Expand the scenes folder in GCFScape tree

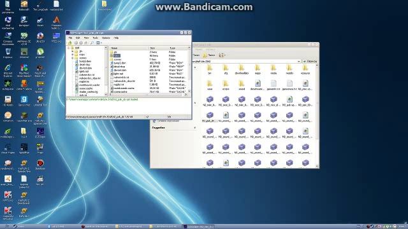tap(73, 58)
